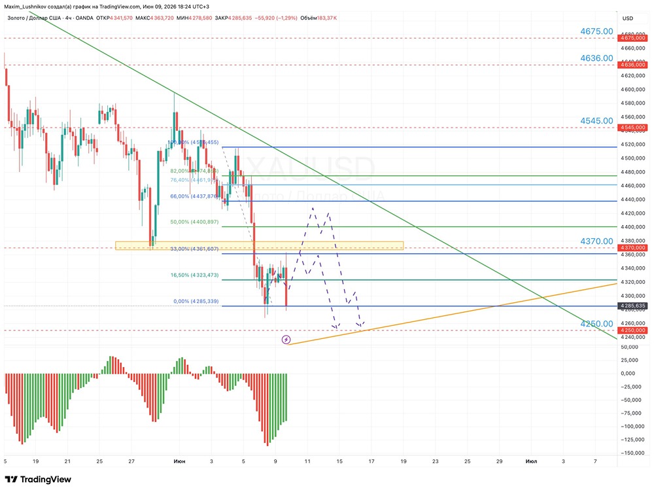Click price axis value 4400,000
The image size is (654, 492).
click(x=632, y=227)
